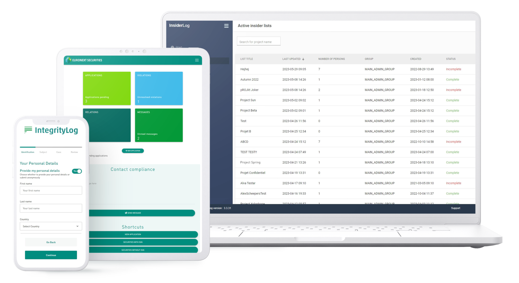Open the InsiderLog hamburger menu

point(226,26)
